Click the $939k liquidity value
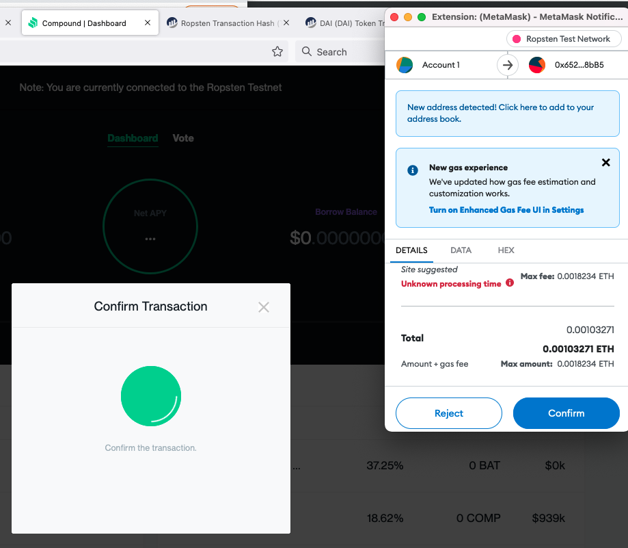Image resolution: width=628 pixels, height=548 pixels. 548,519
